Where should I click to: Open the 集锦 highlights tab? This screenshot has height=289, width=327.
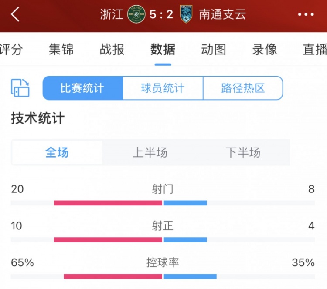click(x=61, y=49)
